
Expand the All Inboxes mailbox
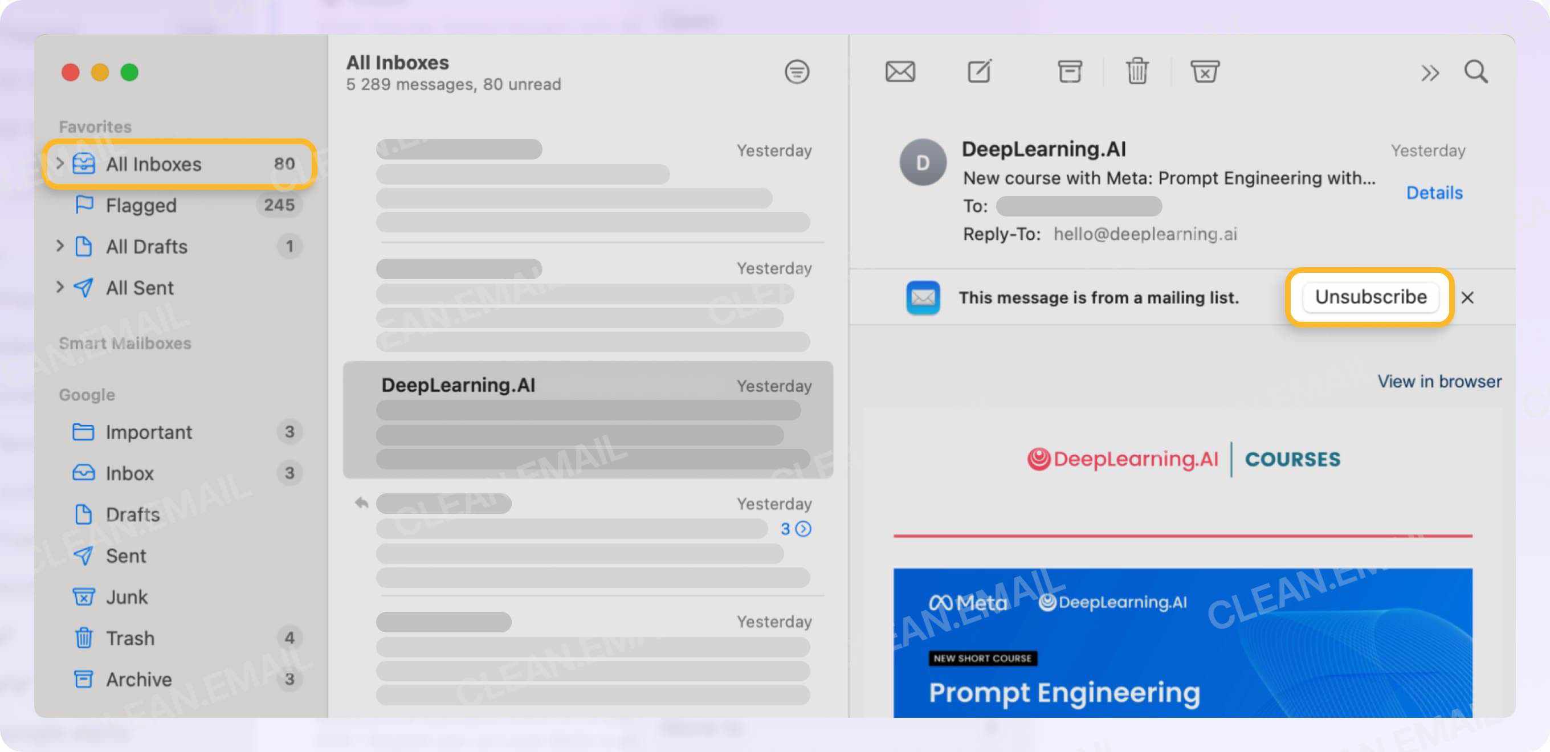click(60, 164)
